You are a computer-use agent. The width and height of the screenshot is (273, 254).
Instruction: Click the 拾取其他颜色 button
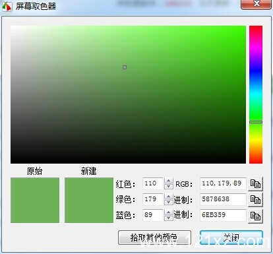pyautogui.click(x=154, y=238)
